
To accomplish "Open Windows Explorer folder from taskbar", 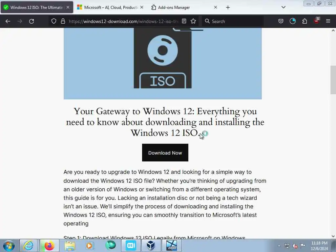I will click(70, 245).
